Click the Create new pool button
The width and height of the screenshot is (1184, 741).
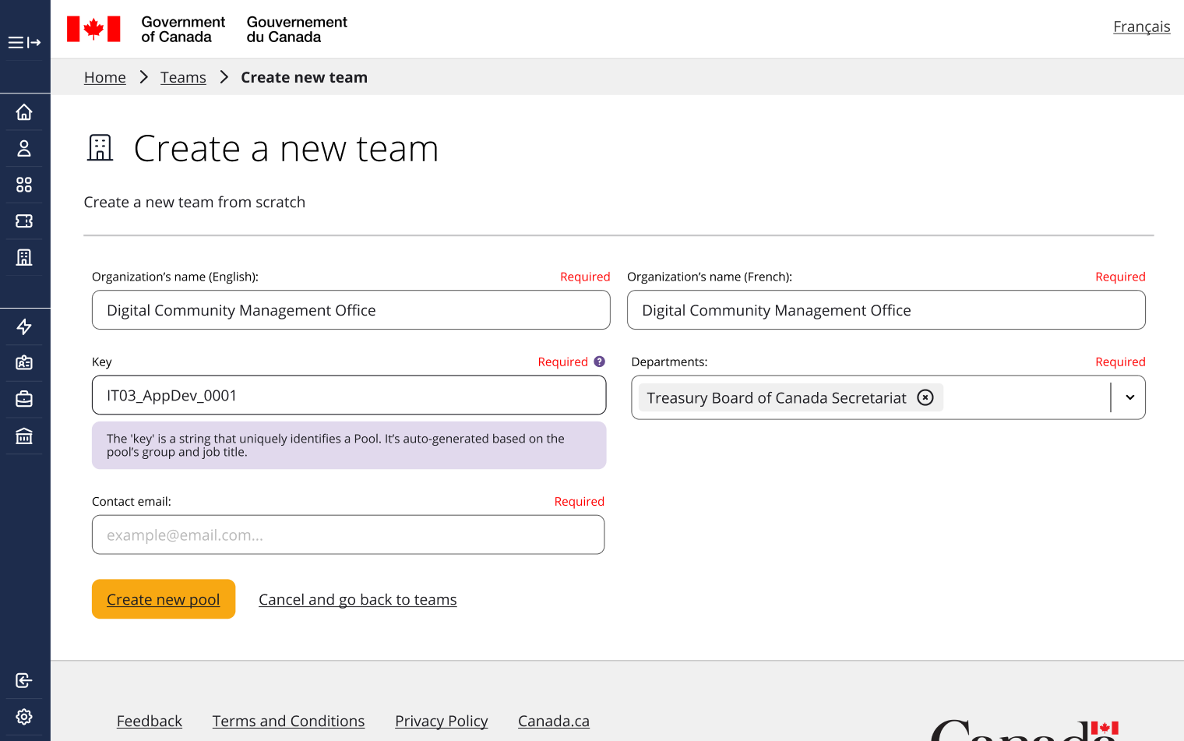pos(163,598)
